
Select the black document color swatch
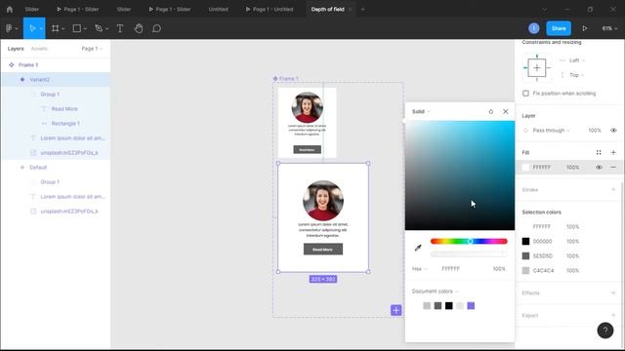(x=449, y=305)
